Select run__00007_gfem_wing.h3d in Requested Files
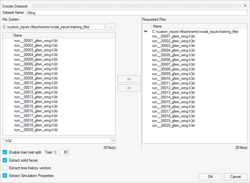The image size is (250, 183). (x=173, y=64)
